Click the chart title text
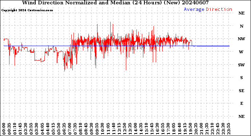 (115, 3)
